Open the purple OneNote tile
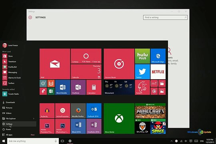Viewport: 216px width, 144px height. [78, 87]
